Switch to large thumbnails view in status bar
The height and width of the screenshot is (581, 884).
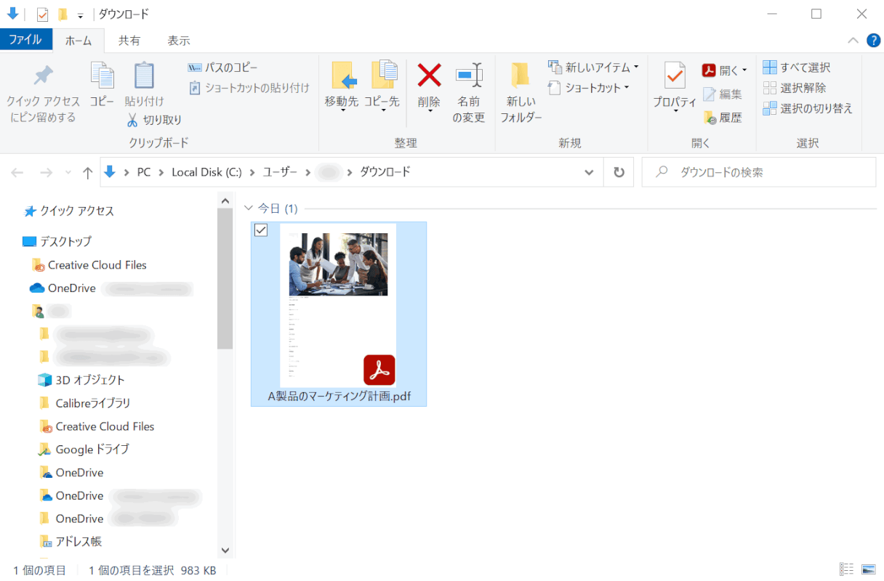(x=868, y=569)
